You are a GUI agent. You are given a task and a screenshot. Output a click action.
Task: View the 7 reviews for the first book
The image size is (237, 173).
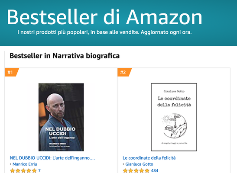point(39,170)
